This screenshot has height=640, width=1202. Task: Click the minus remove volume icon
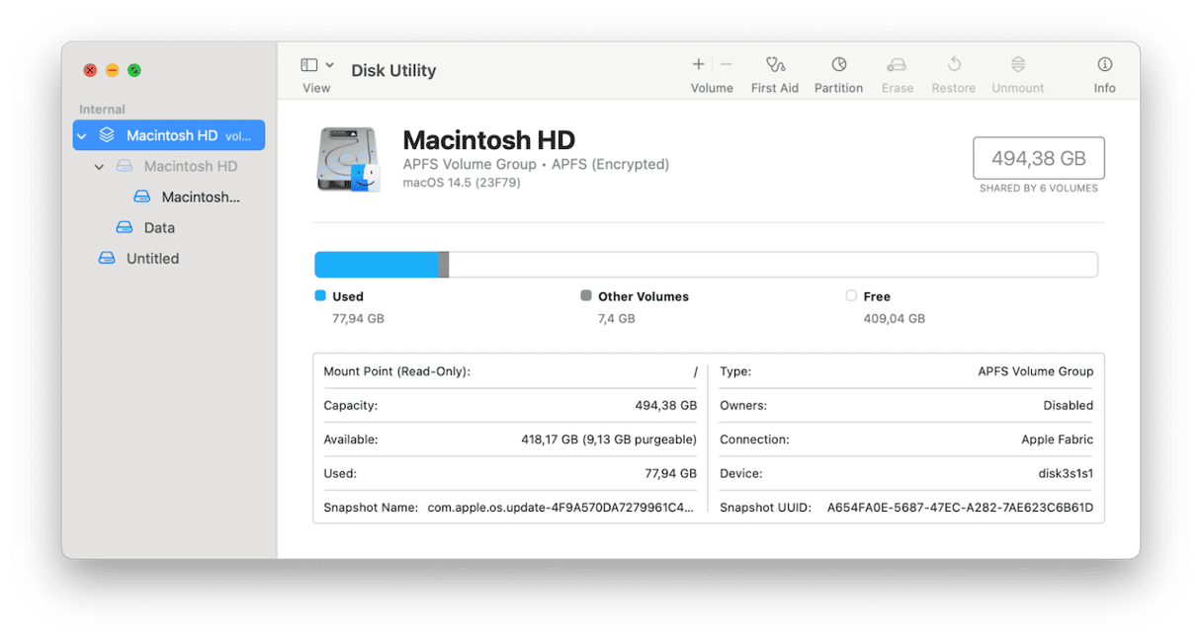click(727, 64)
